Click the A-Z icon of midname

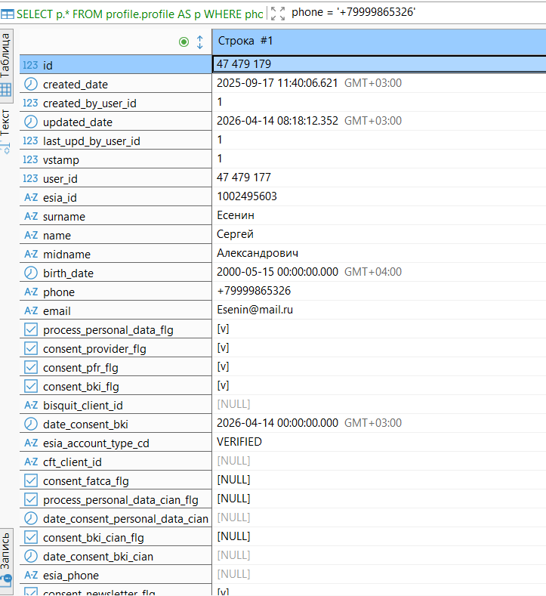tap(31, 254)
